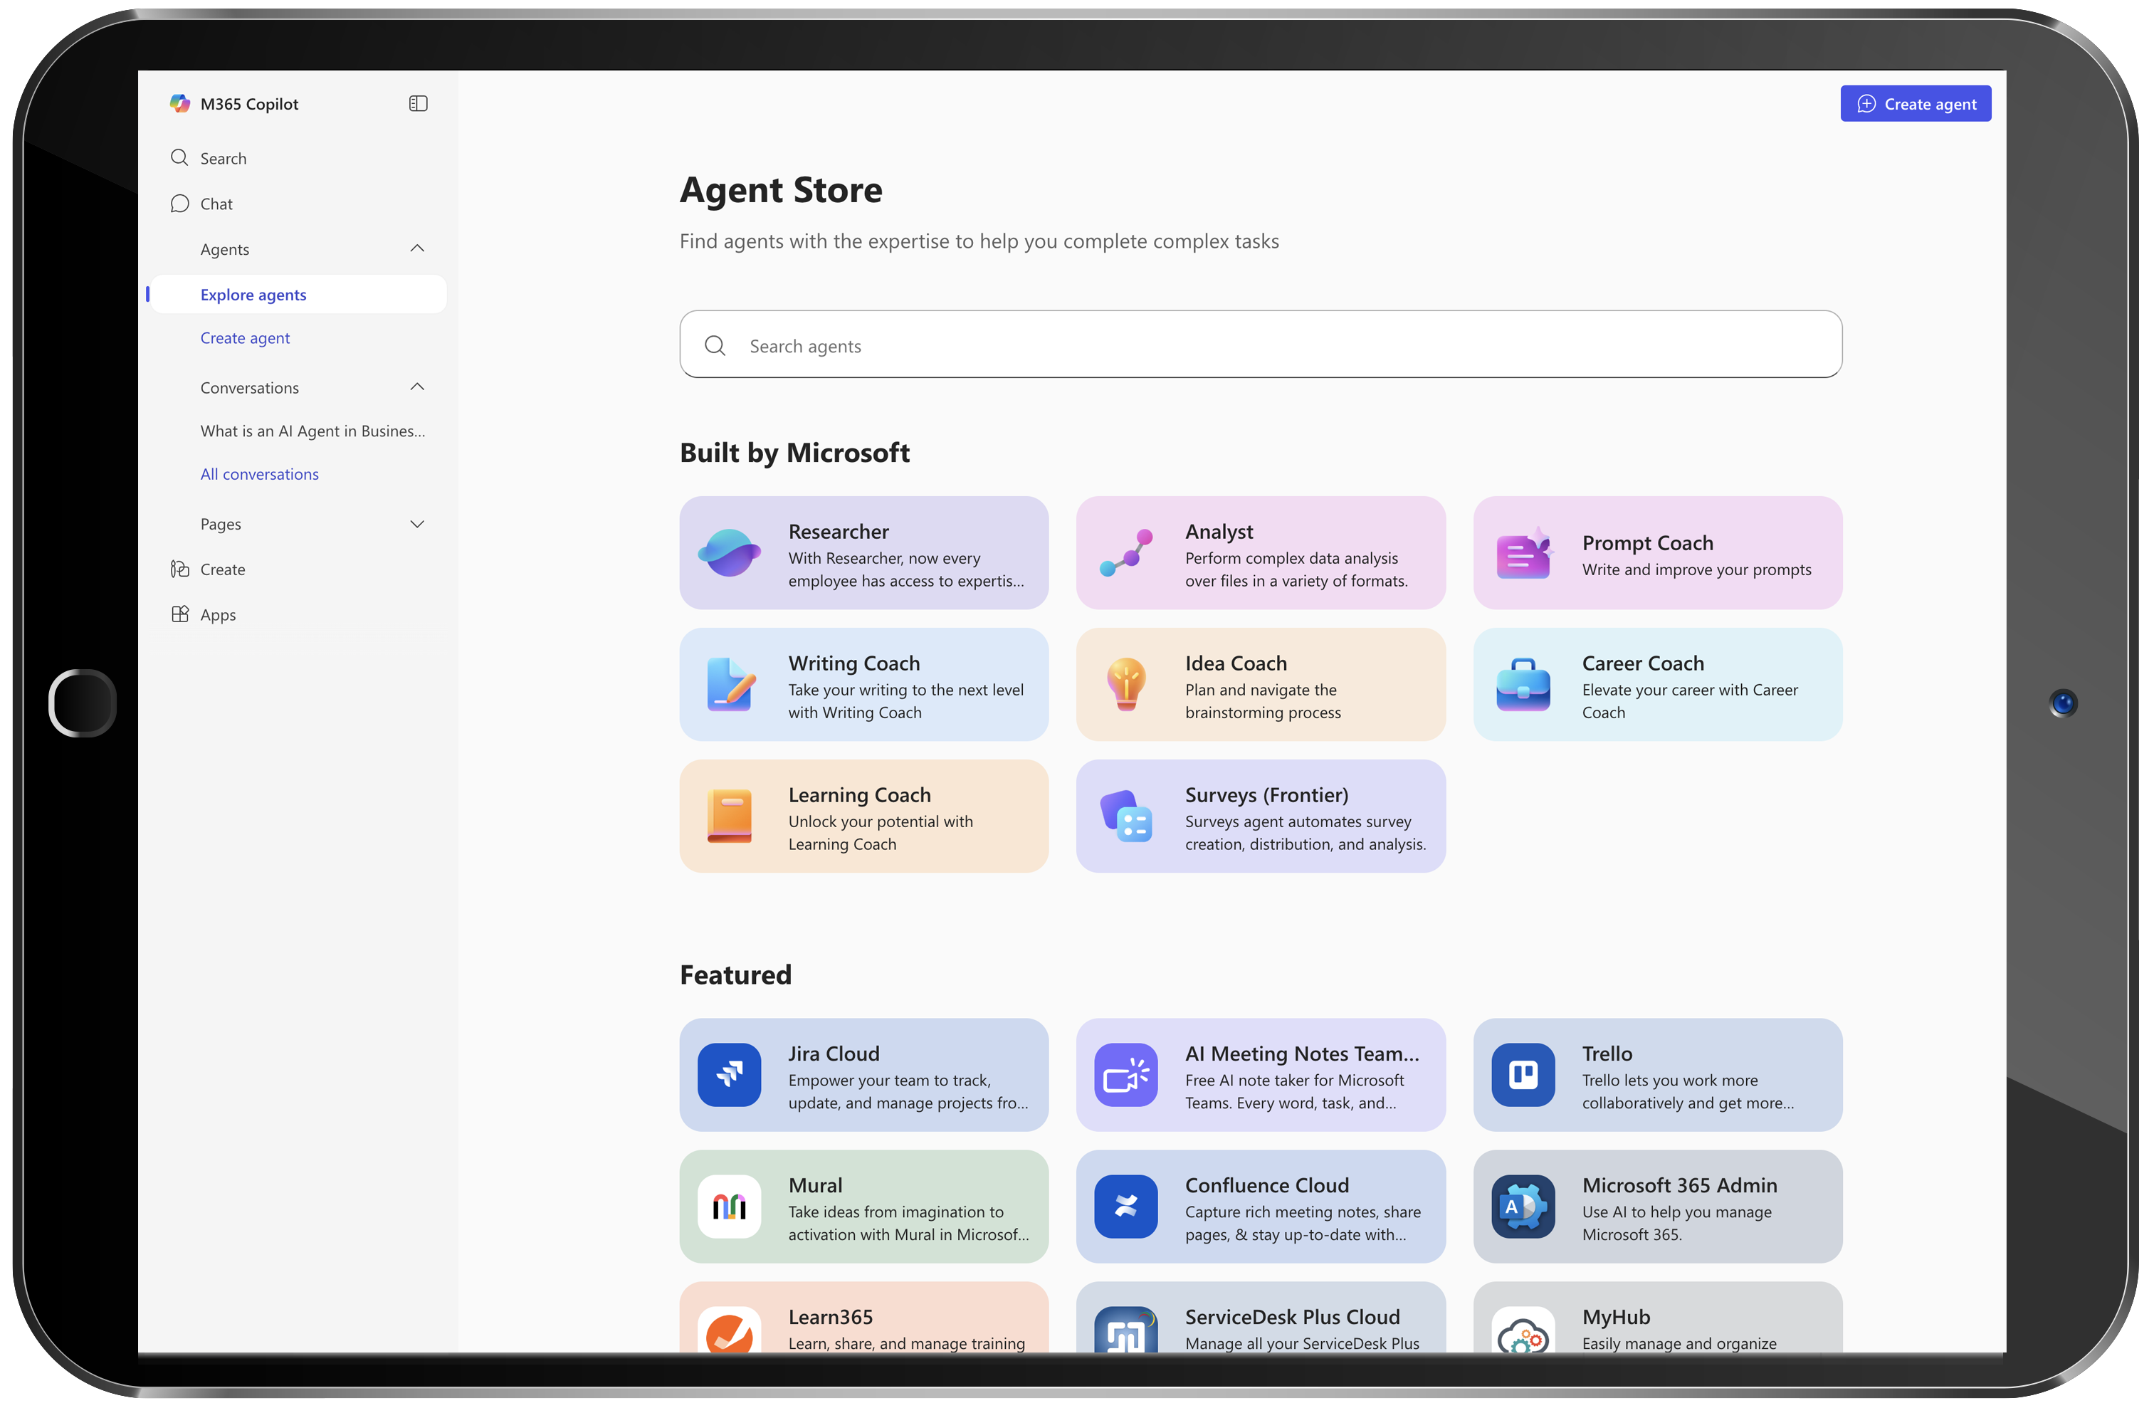2154x1408 pixels.
Task: Click the Trello icon
Action: pos(1523,1074)
